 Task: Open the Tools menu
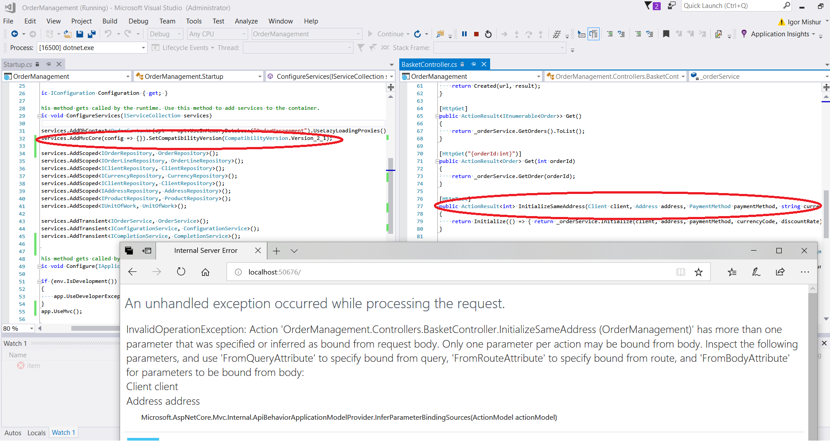pyautogui.click(x=194, y=21)
